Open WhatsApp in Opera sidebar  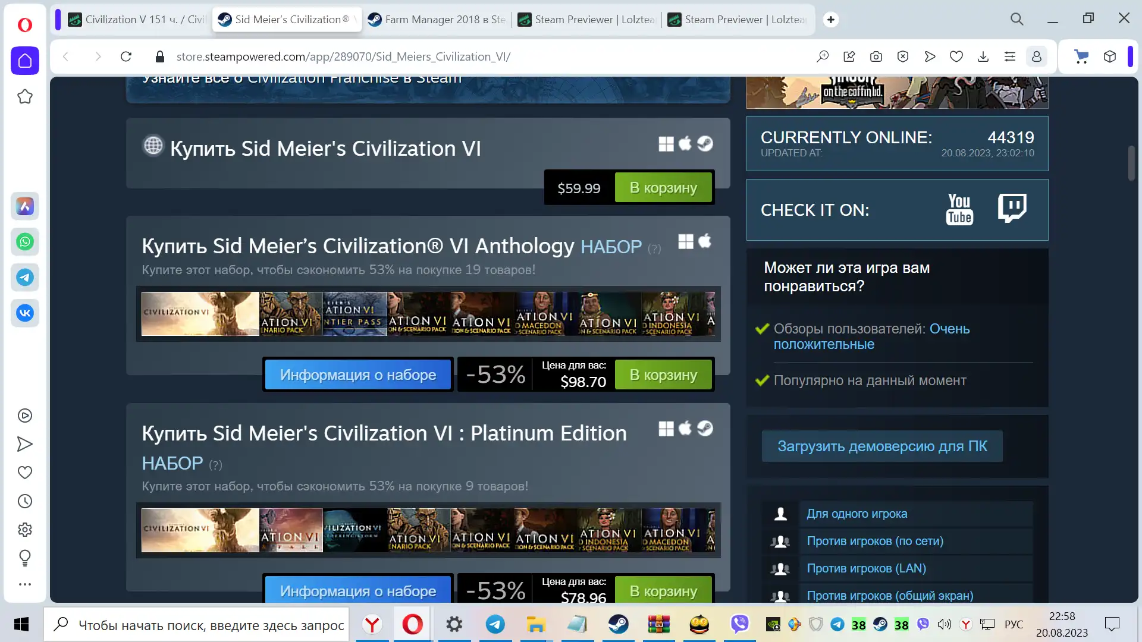[25, 242]
